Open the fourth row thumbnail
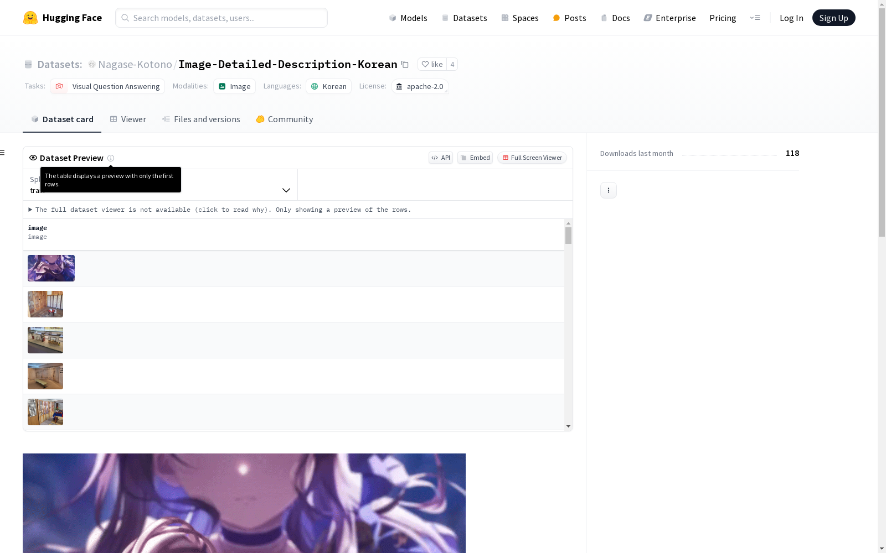This screenshot has height=553, width=886. click(45, 376)
